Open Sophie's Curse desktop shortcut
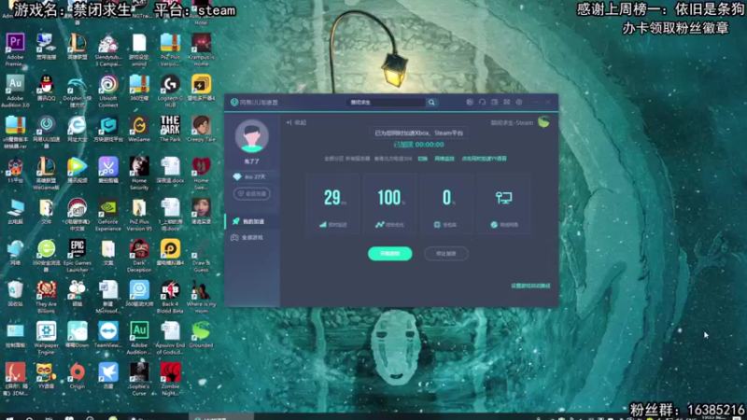The width and height of the screenshot is (747, 420). point(139,379)
